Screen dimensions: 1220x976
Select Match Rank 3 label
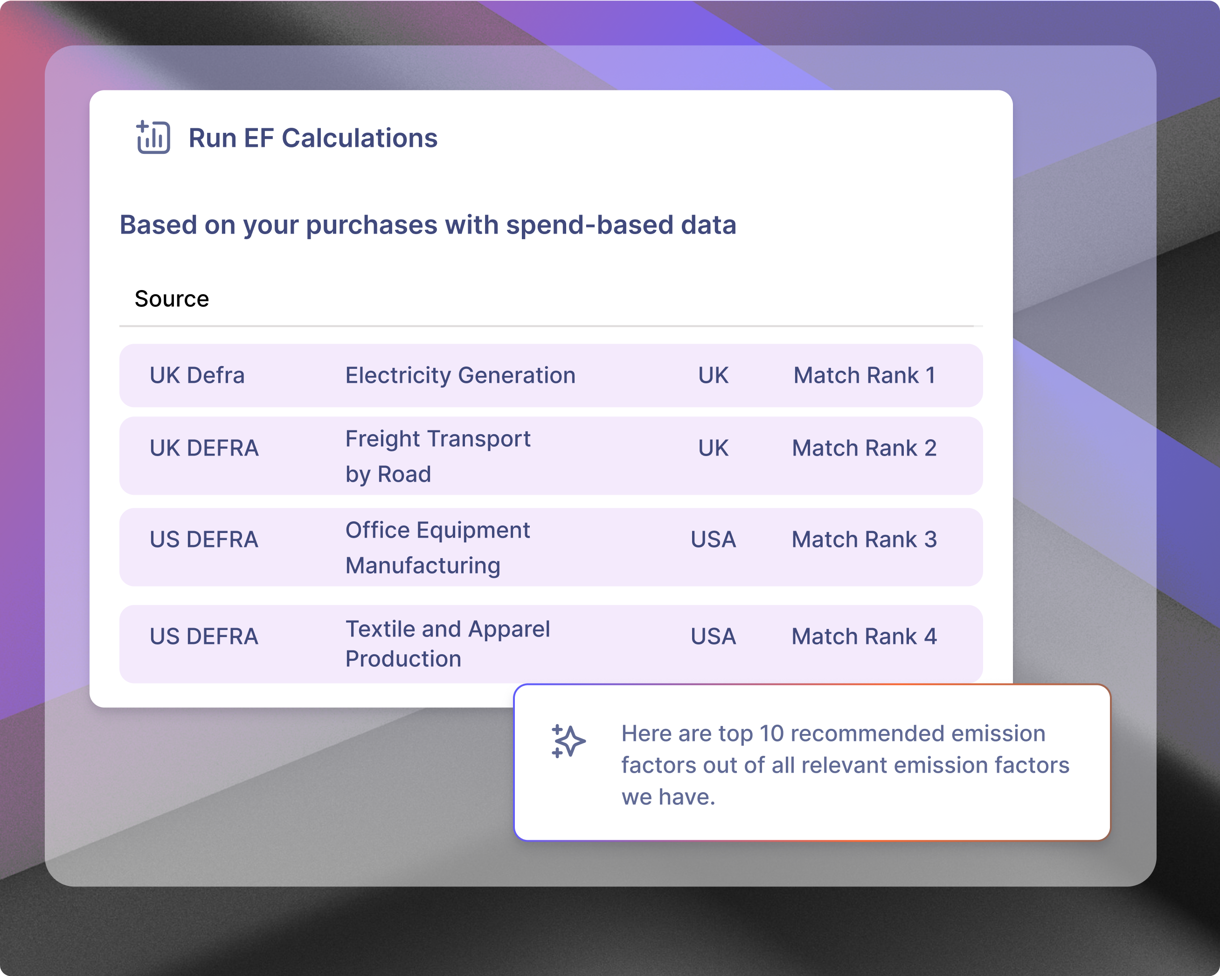click(x=864, y=539)
